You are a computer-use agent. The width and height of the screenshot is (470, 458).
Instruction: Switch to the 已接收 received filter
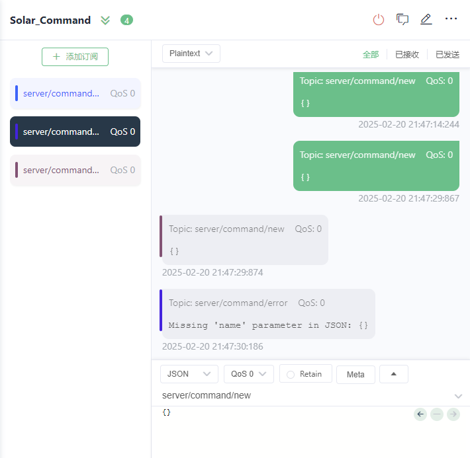pos(407,54)
